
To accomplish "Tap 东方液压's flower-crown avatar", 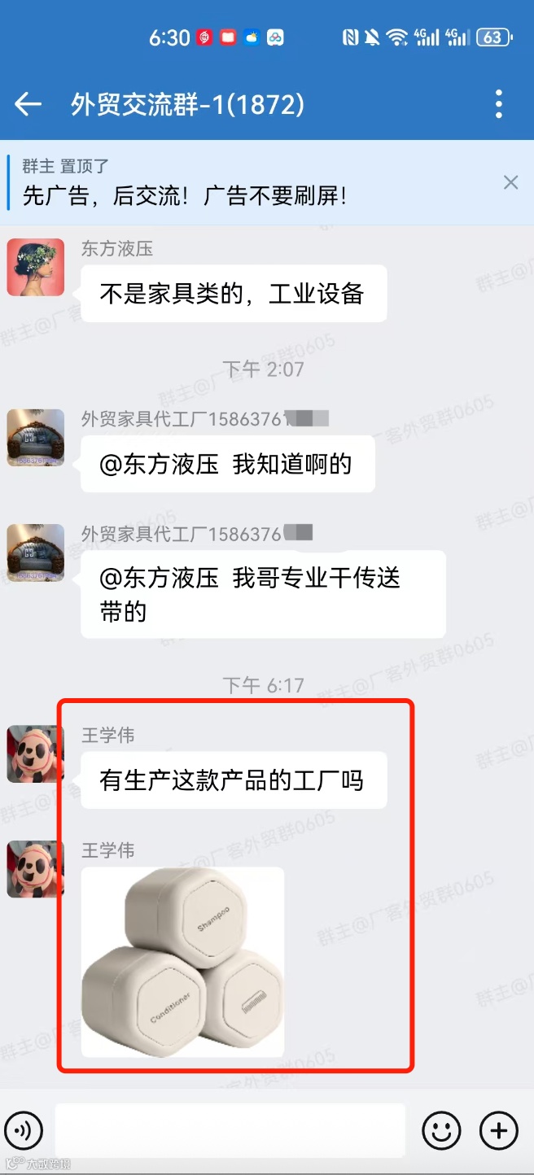I will (36, 267).
